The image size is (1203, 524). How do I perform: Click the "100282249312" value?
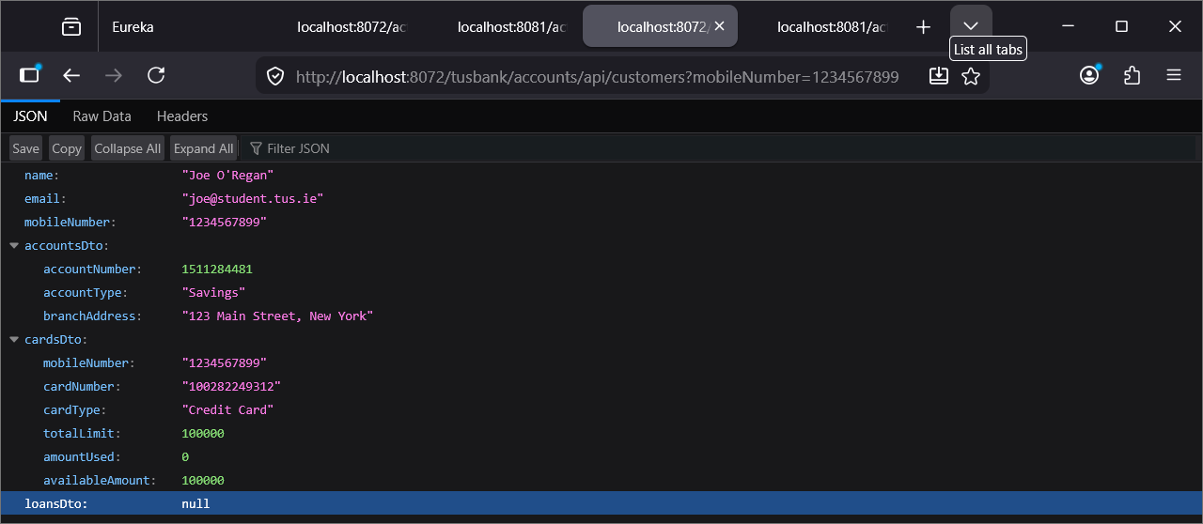[231, 386]
